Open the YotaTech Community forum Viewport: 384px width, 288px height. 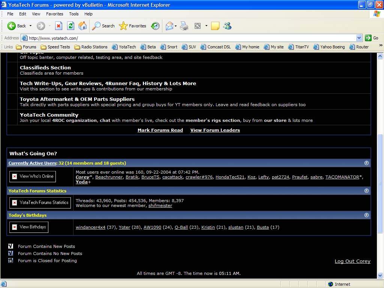[x=49, y=115]
